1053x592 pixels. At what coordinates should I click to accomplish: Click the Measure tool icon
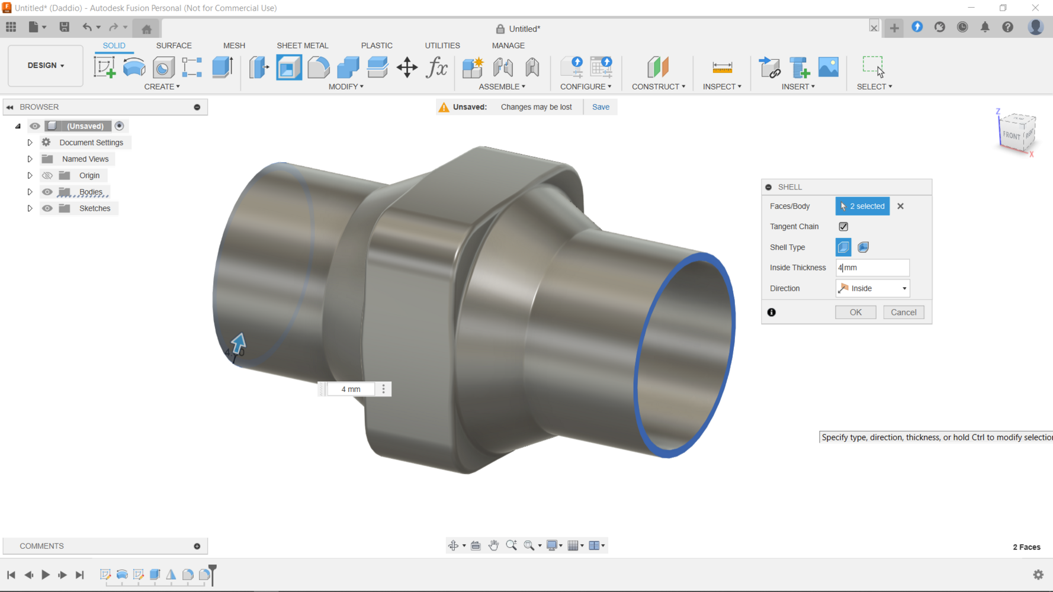pyautogui.click(x=722, y=67)
